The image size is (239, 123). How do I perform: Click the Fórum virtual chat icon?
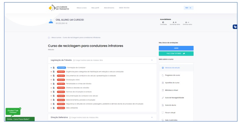(163, 113)
